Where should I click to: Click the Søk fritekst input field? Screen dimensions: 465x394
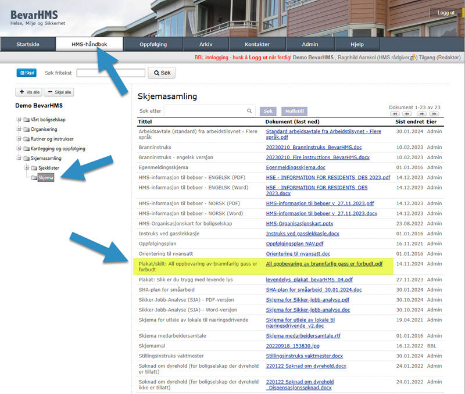click(110, 73)
